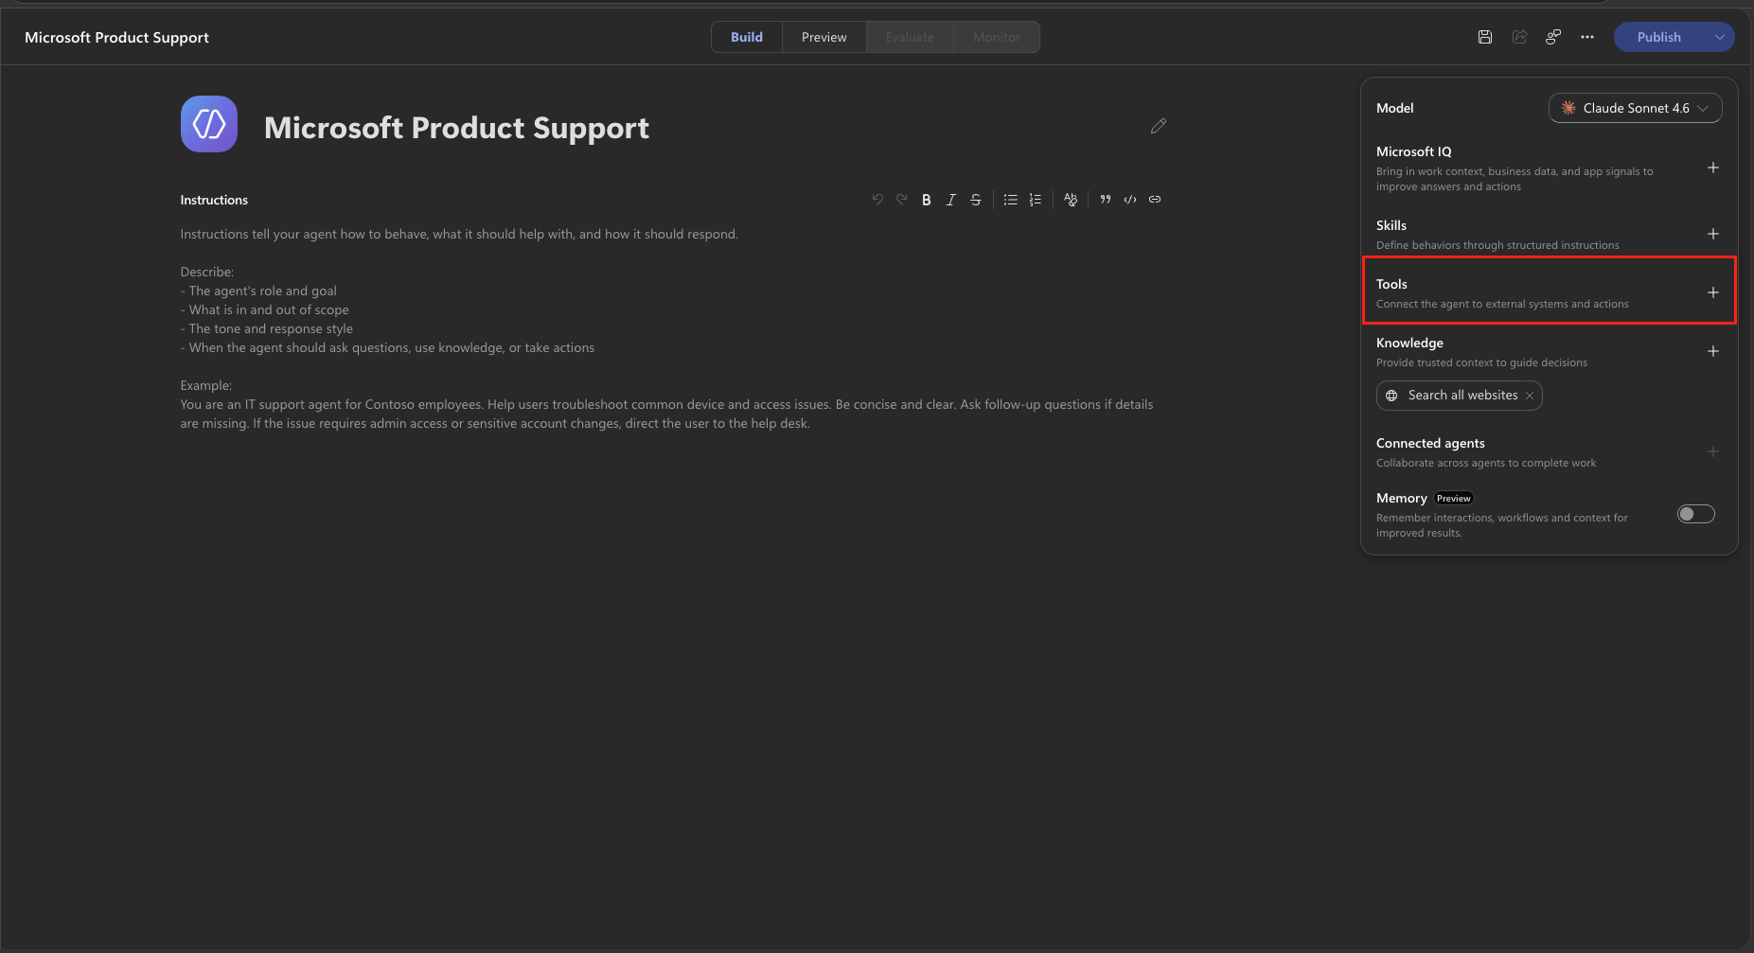Switch to the Preview tab
The width and height of the screenshot is (1754, 953).
click(x=824, y=37)
